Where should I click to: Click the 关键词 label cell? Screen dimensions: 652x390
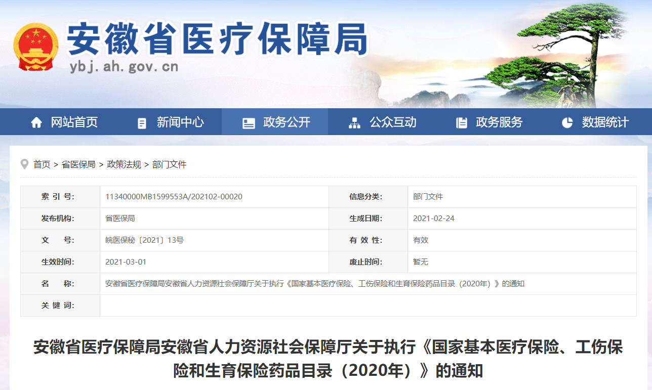point(60,306)
